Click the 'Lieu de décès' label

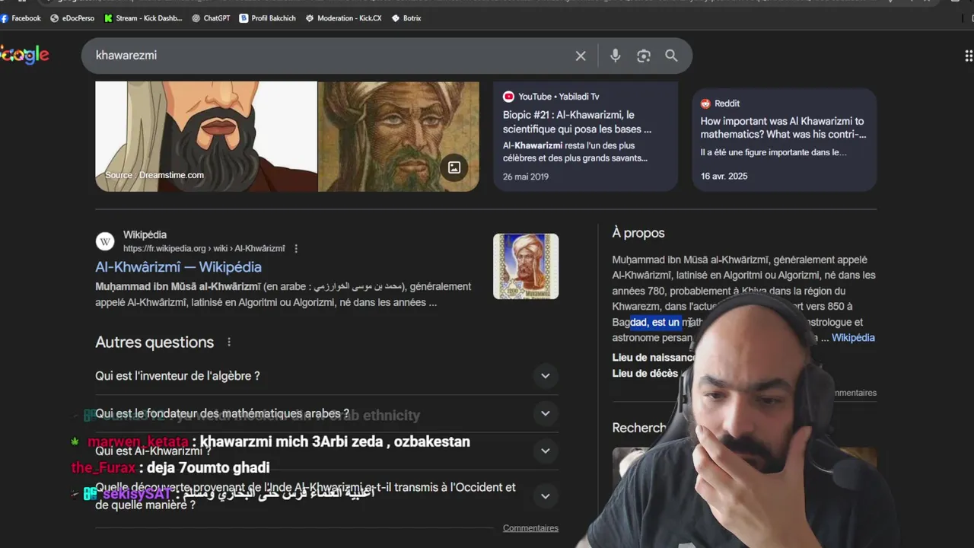pos(645,374)
